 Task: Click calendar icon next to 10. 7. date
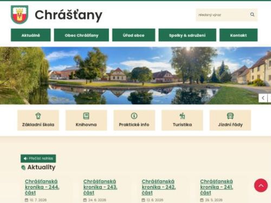coord(27,200)
